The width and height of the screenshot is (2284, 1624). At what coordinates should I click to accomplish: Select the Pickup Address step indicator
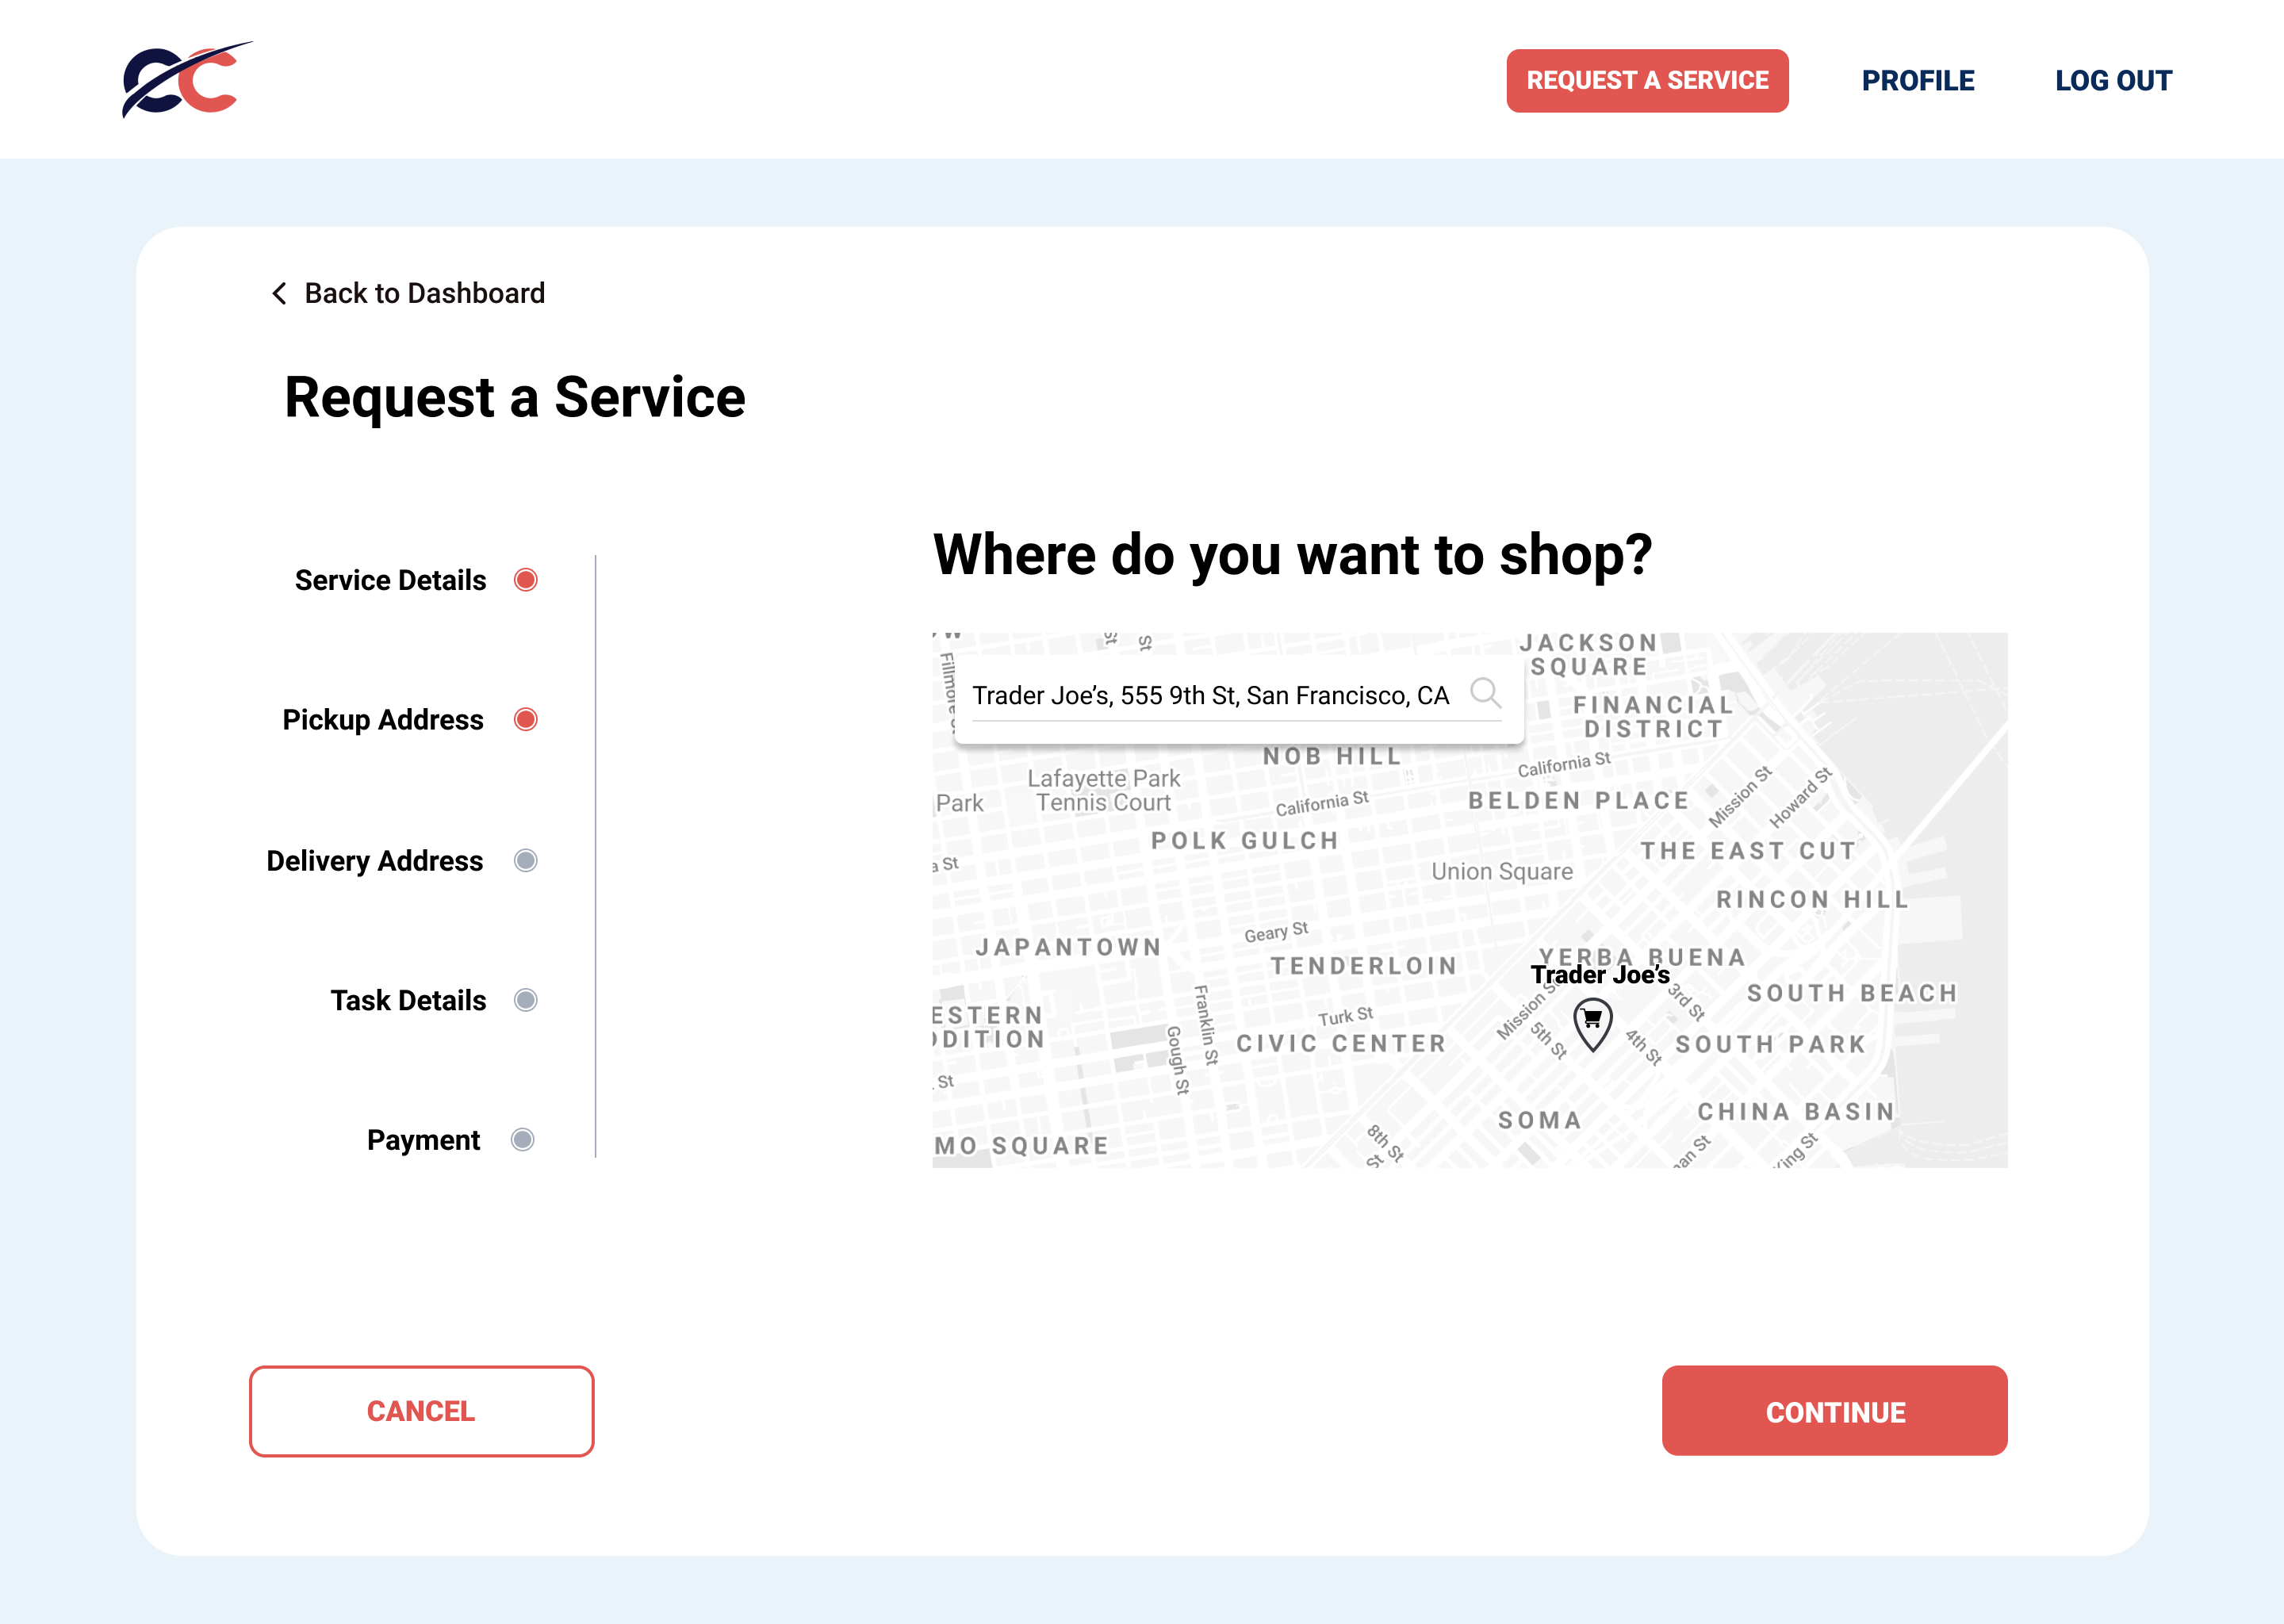pos(526,720)
